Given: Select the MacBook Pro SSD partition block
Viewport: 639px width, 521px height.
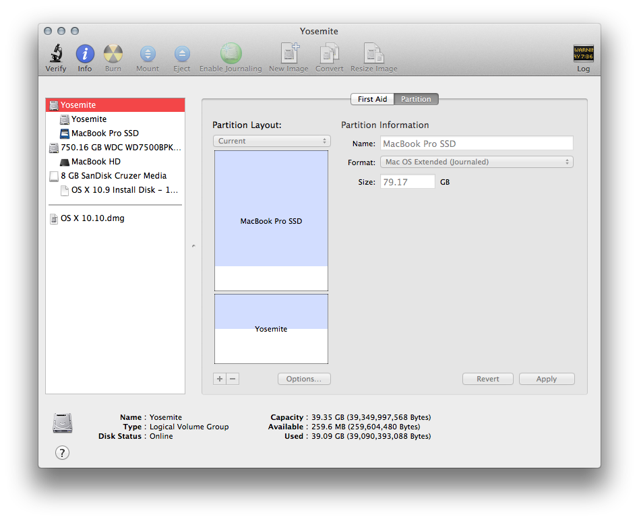Looking at the screenshot, I should click(272, 221).
